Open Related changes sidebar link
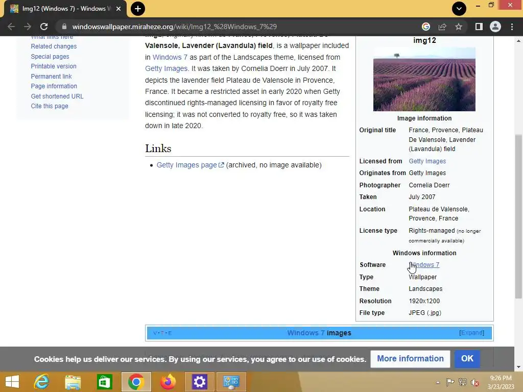The height and width of the screenshot is (392, 523). (54, 46)
